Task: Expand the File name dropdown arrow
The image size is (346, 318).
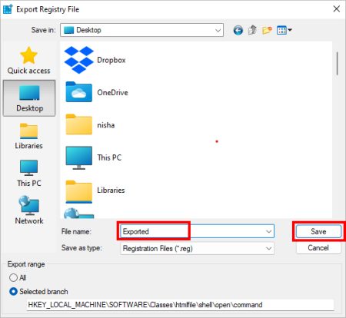Action: tap(268, 231)
